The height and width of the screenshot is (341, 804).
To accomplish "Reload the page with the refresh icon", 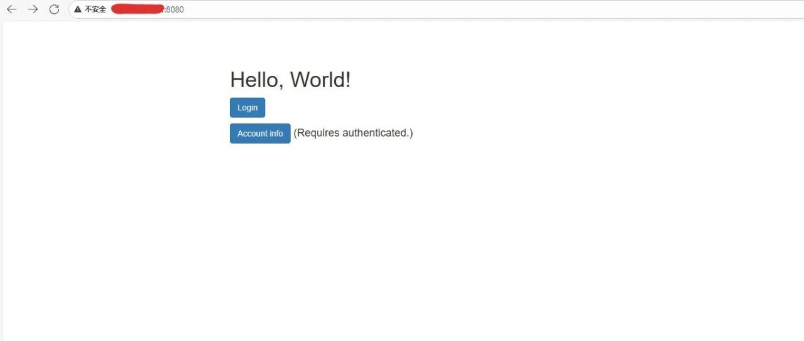I will point(54,9).
